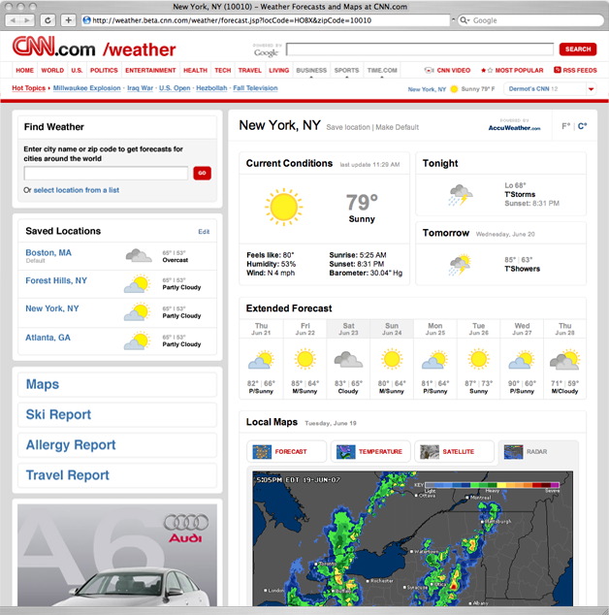Click Edit in Saved Locations
Image resolution: width=609 pixels, height=615 pixels.
click(x=204, y=232)
